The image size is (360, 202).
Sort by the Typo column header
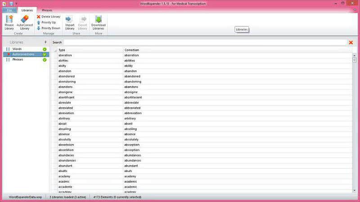coord(90,50)
